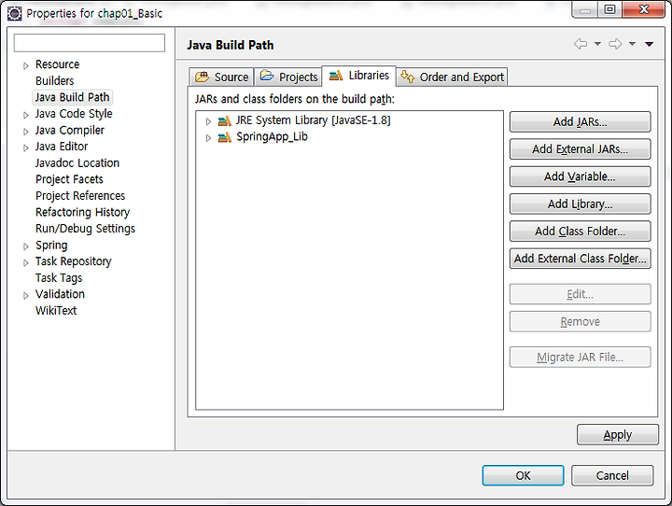Confirm with the OK button
Viewport: 672px width, 506px height.
523,475
